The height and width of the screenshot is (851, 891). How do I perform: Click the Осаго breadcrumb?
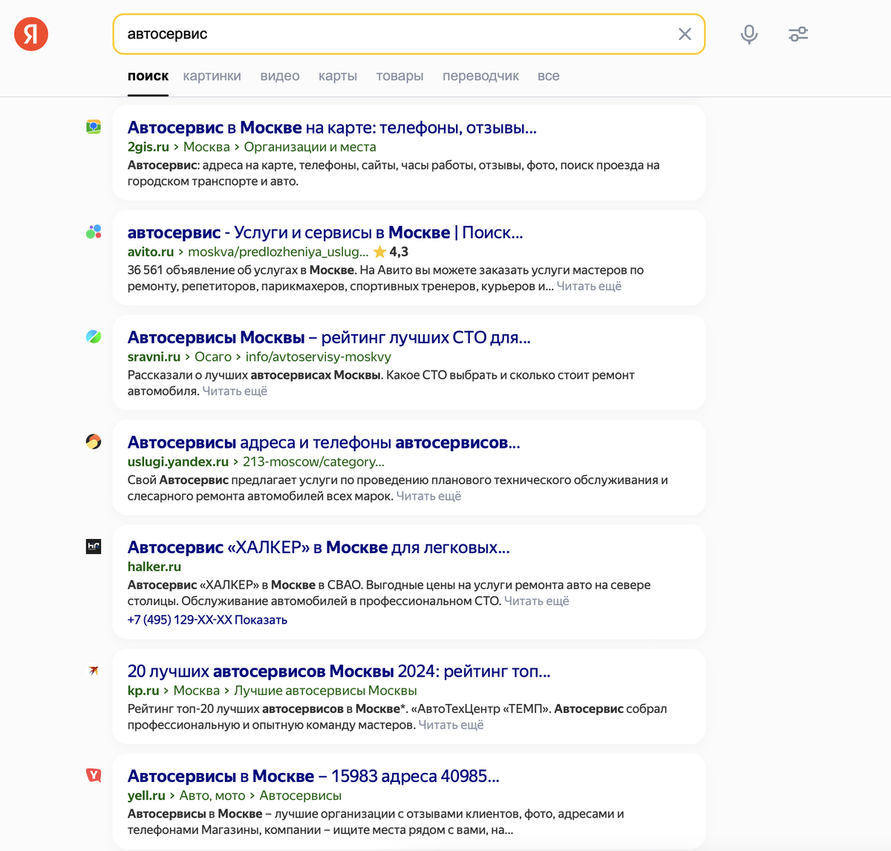pyautogui.click(x=213, y=356)
